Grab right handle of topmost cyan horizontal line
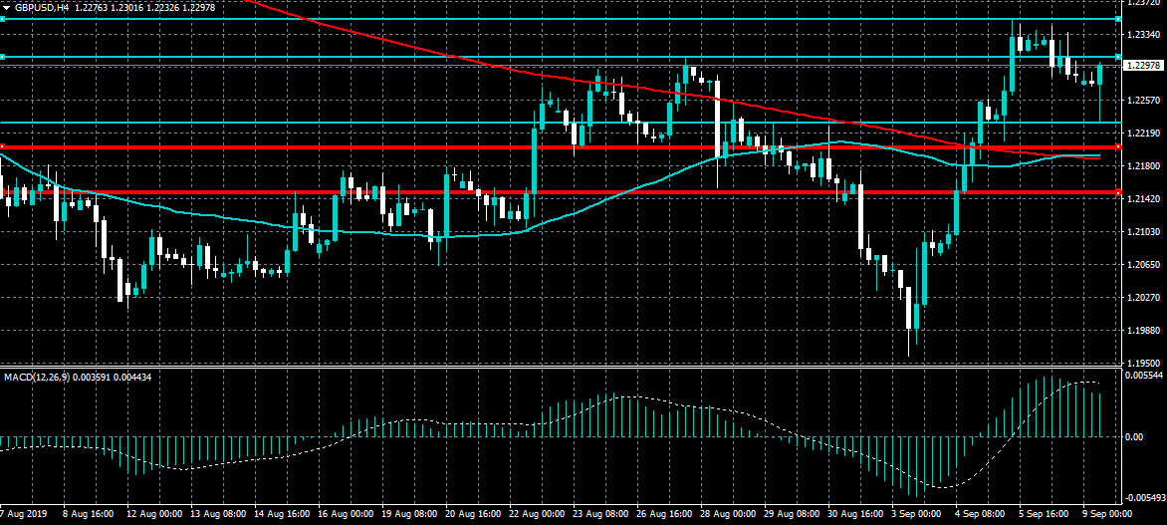Image resolution: width=1167 pixels, height=525 pixels. [1118, 19]
